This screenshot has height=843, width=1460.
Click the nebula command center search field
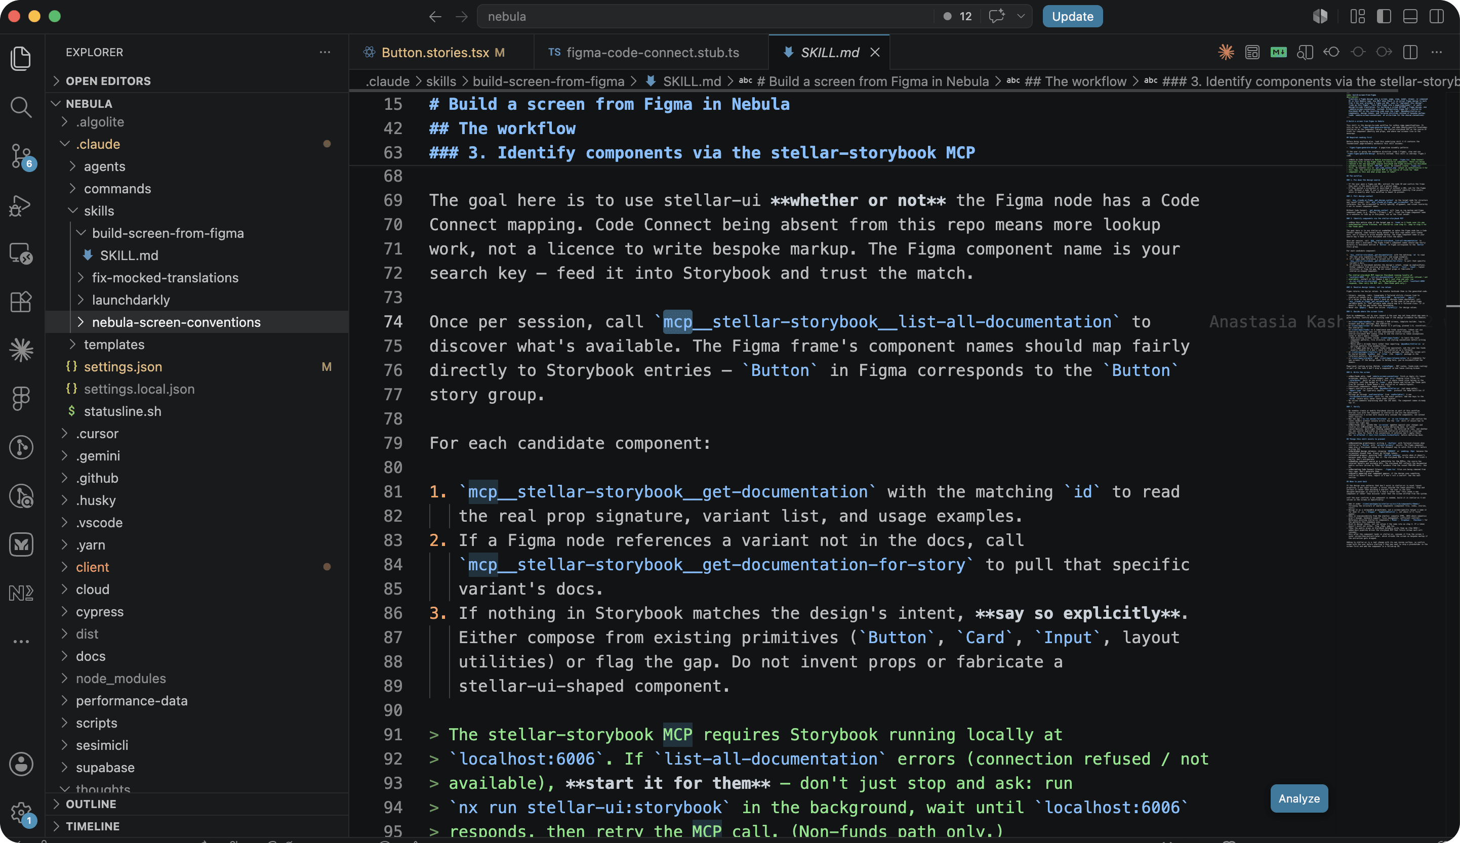704,16
